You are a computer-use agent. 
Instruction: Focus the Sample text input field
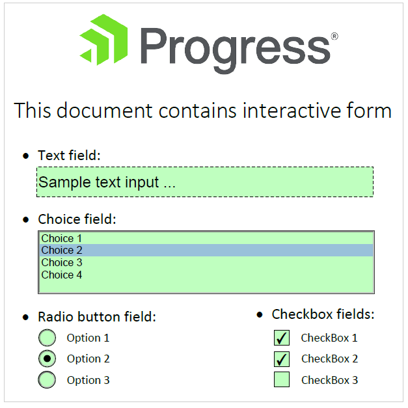tap(205, 182)
